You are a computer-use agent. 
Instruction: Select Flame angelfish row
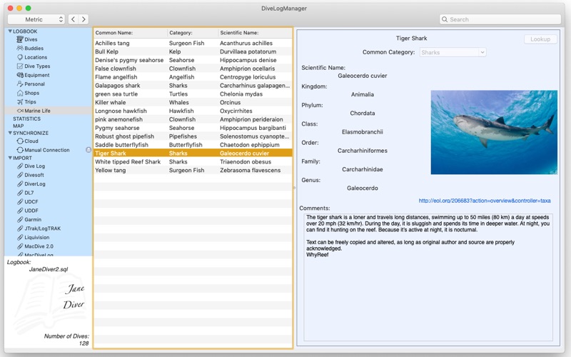click(193, 77)
